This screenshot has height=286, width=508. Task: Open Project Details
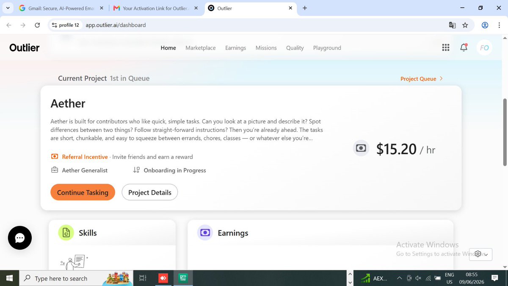[150, 192]
